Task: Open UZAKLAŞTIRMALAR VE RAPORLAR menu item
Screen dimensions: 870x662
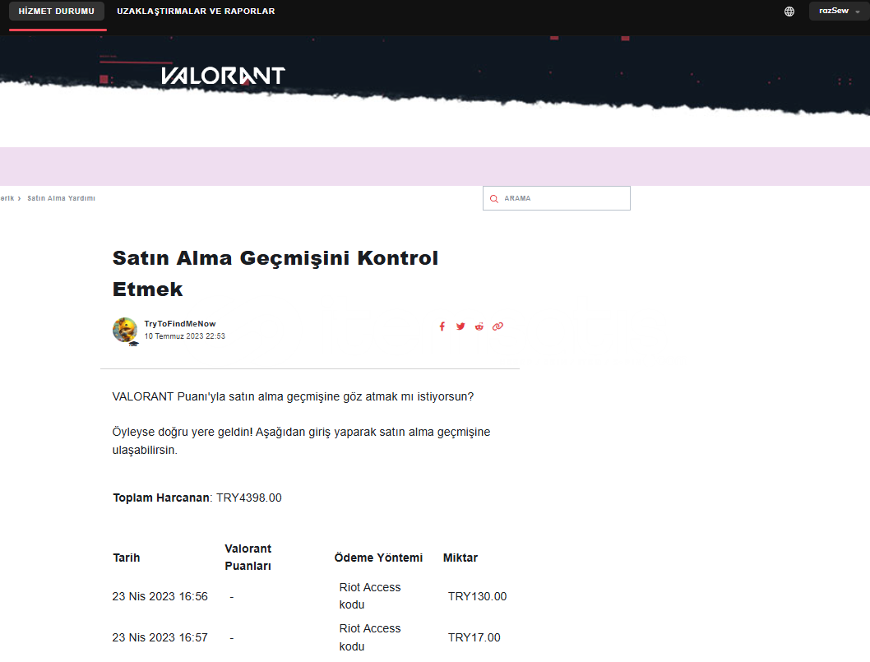Action: 196,12
